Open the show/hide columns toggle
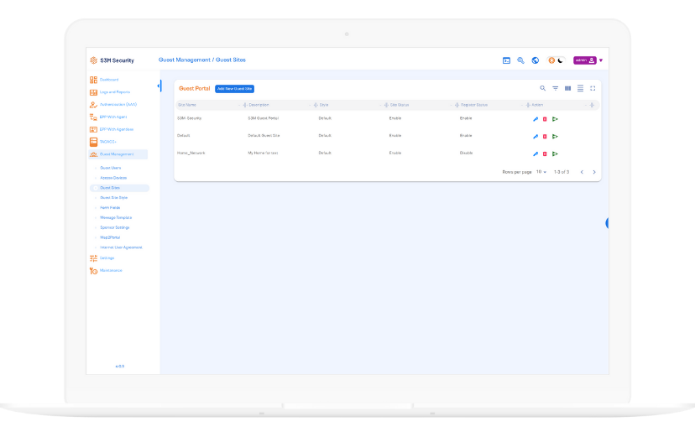Viewport: 695px width, 437px height. [x=567, y=88]
